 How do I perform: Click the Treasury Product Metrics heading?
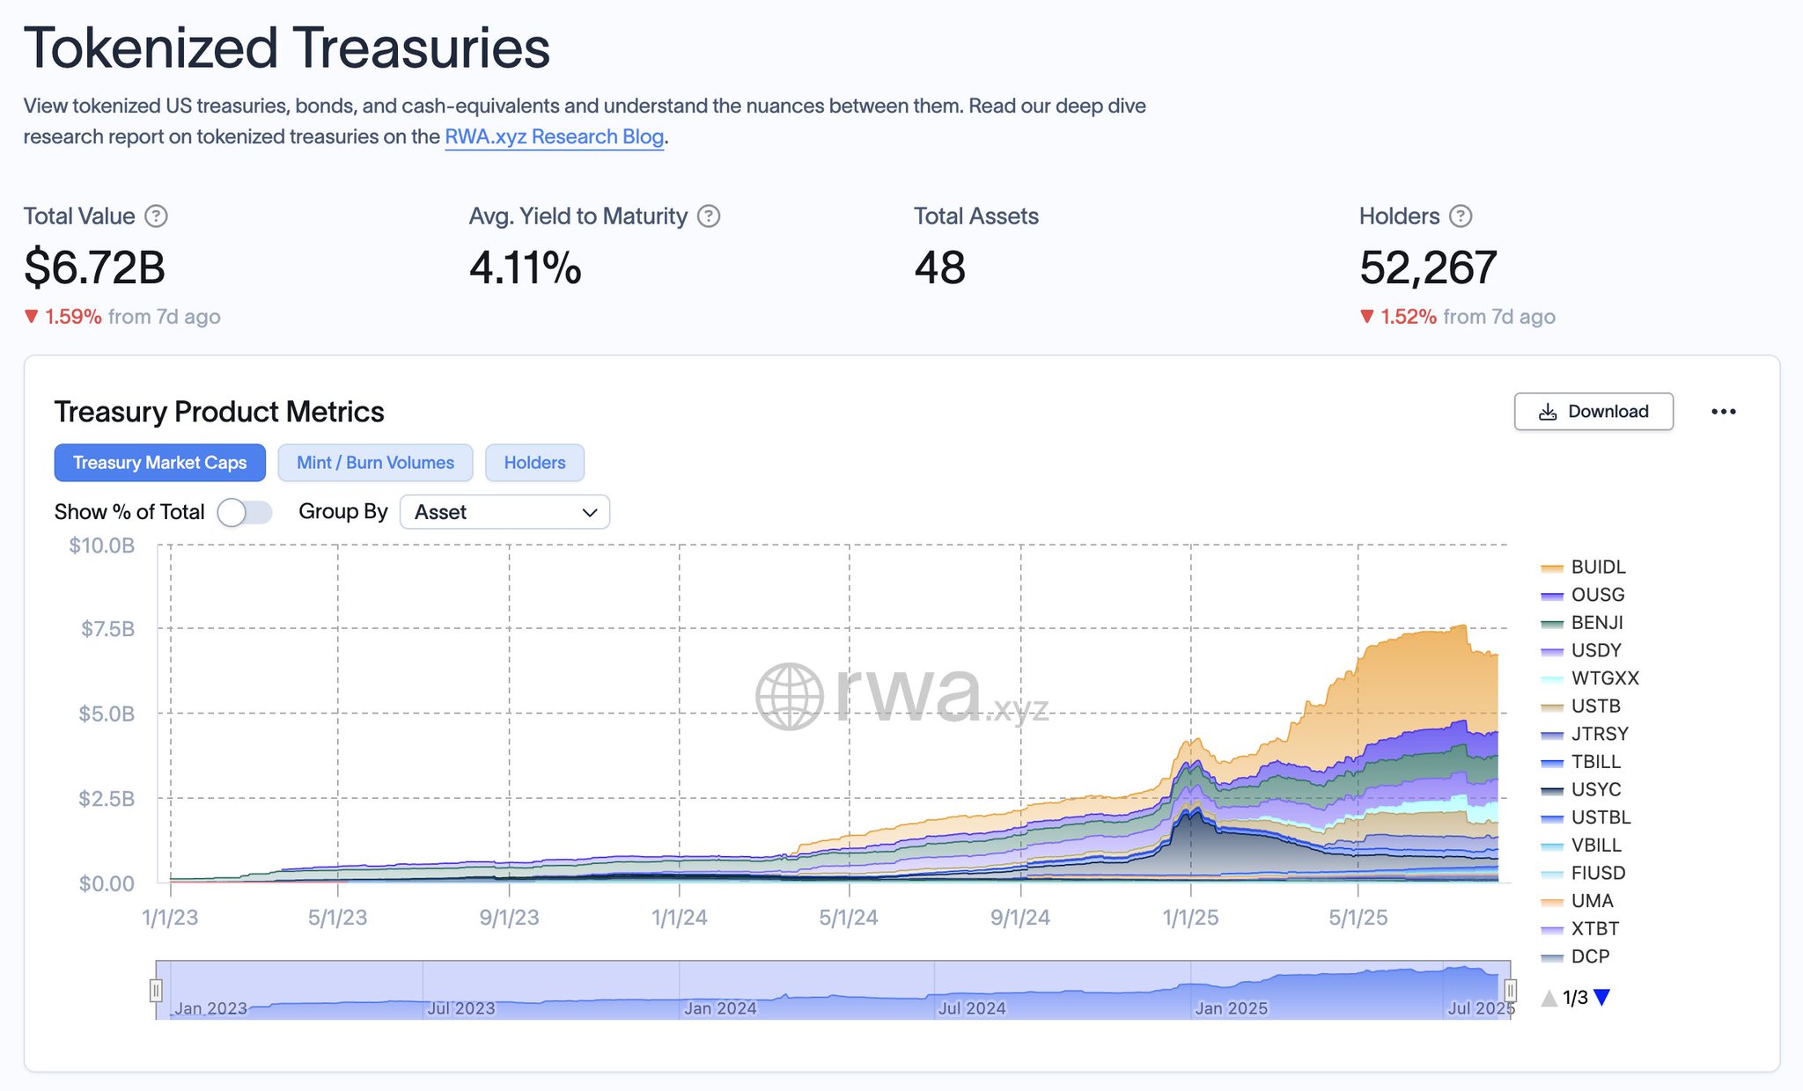pyautogui.click(x=219, y=412)
